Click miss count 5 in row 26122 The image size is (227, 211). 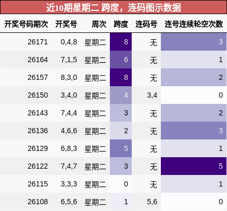pyautogui.click(x=194, y=166)
